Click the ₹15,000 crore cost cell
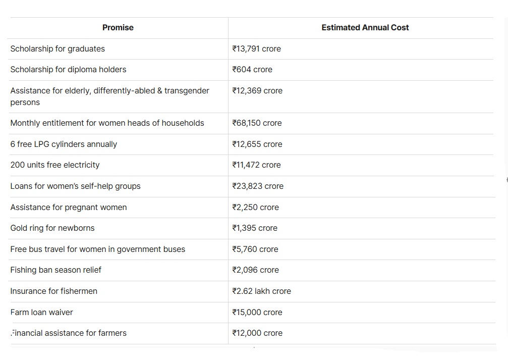508x359 pixels. click(x=257, y=313)
